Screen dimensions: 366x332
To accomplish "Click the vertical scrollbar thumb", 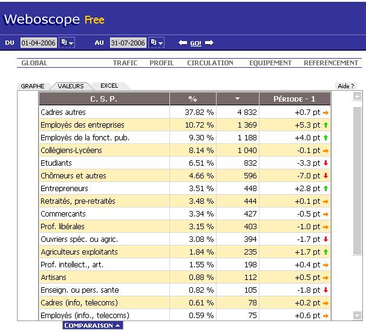I will [x=357, y=181].
